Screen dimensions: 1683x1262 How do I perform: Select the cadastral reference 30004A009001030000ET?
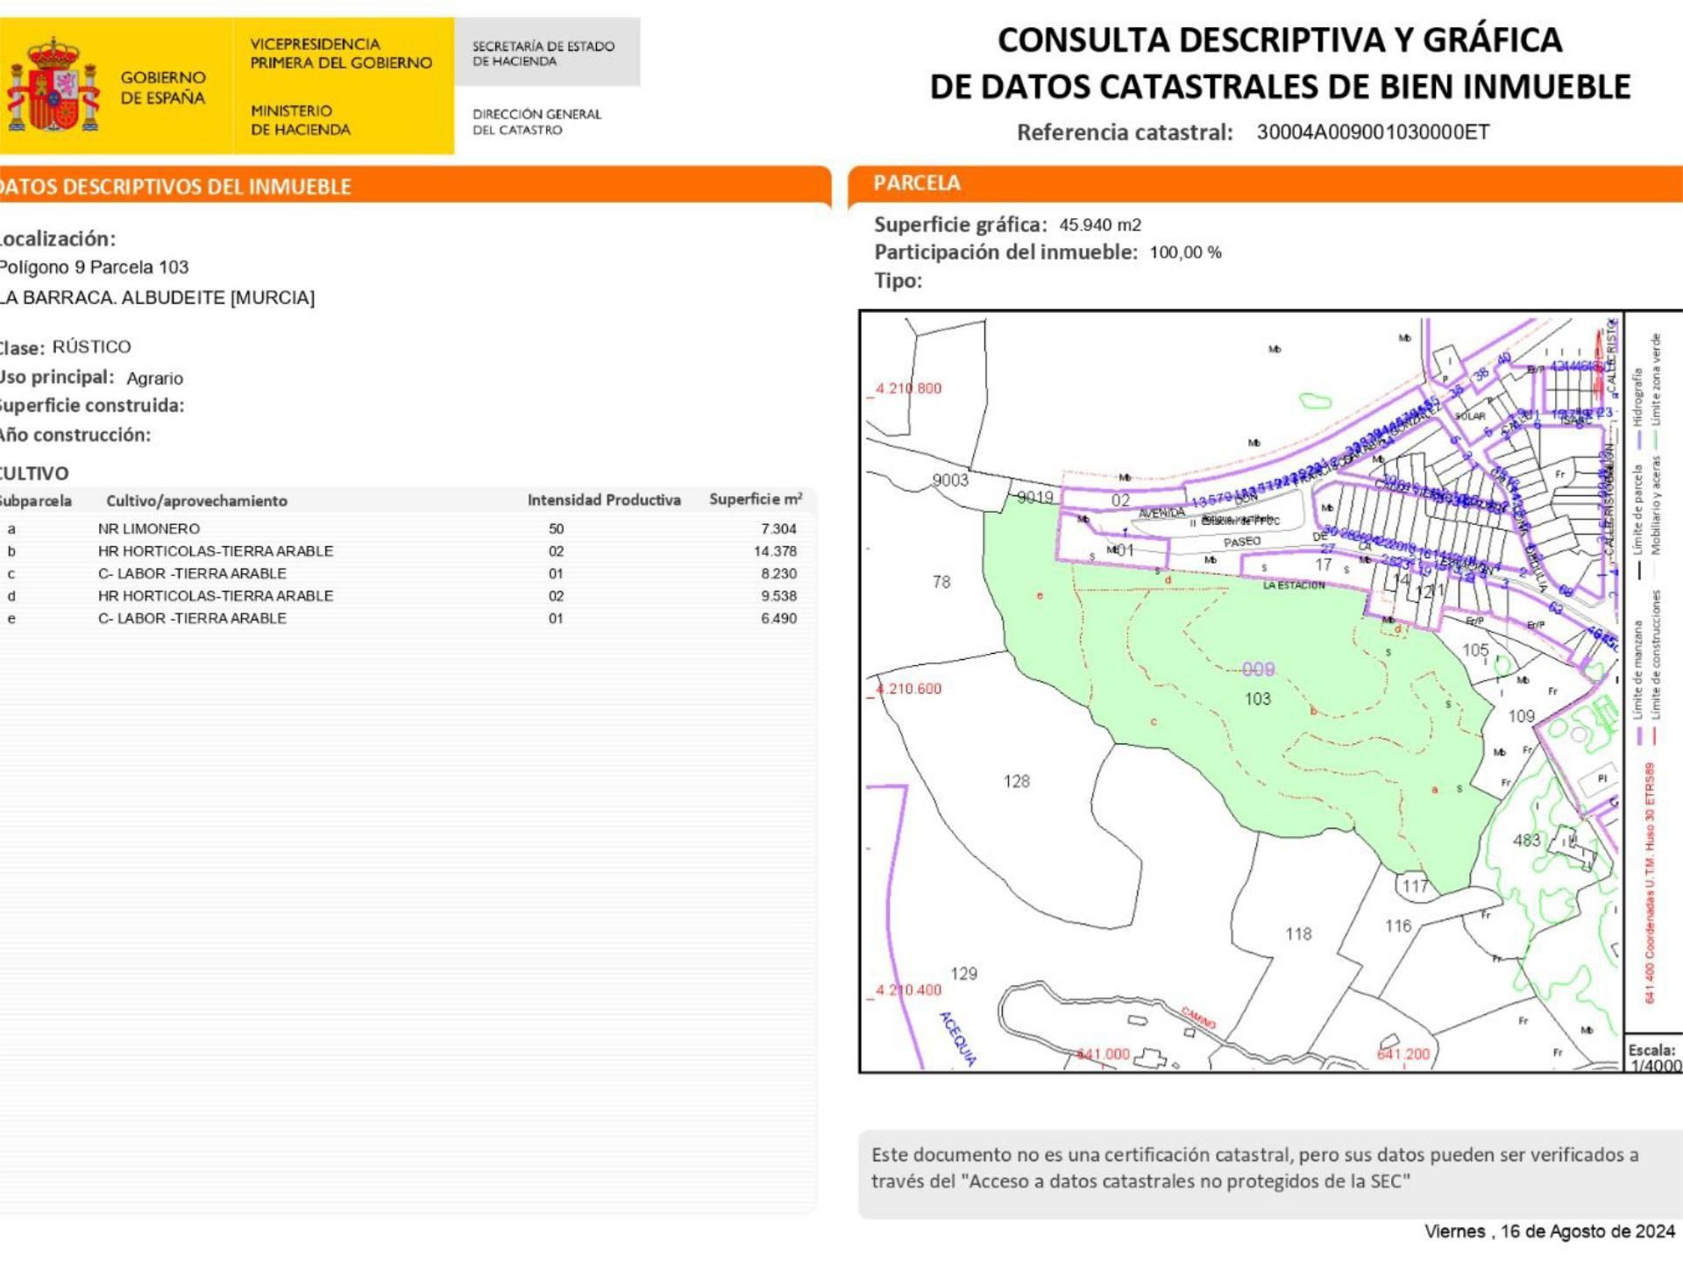[x=1373, y=132]
